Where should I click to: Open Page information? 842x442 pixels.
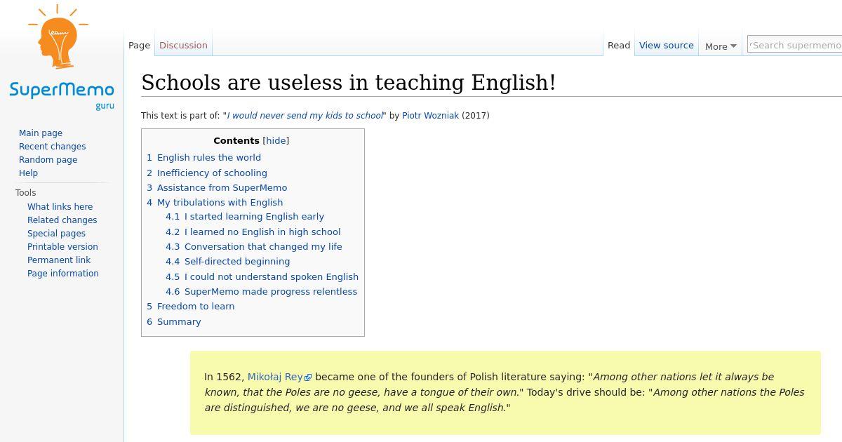pyautogui.click(x=62, y=274)
